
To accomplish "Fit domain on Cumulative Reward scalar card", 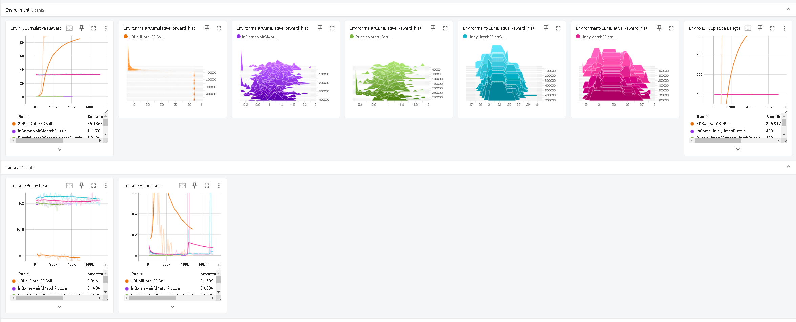I will (69, 28).
